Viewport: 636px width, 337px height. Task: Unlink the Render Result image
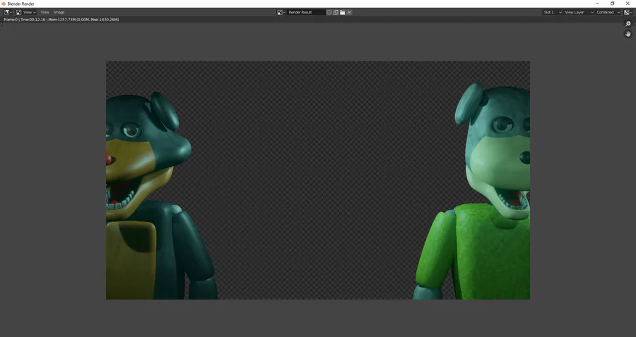[349, 12]
